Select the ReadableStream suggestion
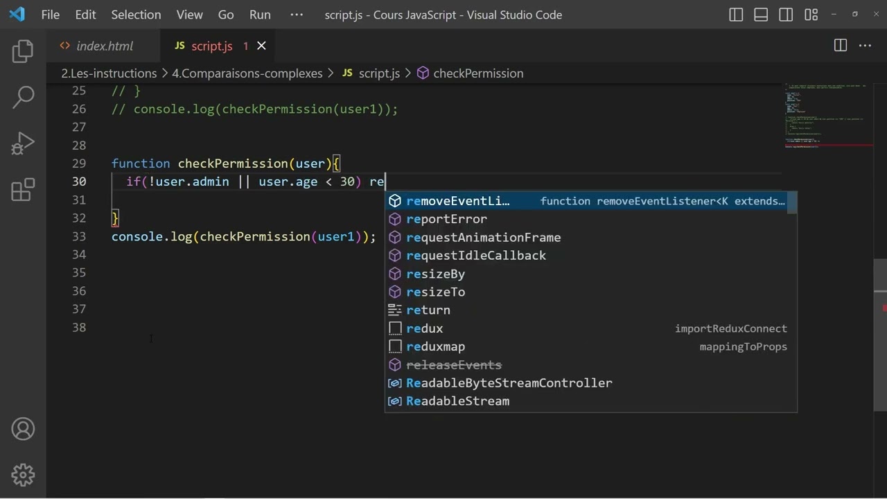Screen dimensions: 887x499 (x=586, y=401)
